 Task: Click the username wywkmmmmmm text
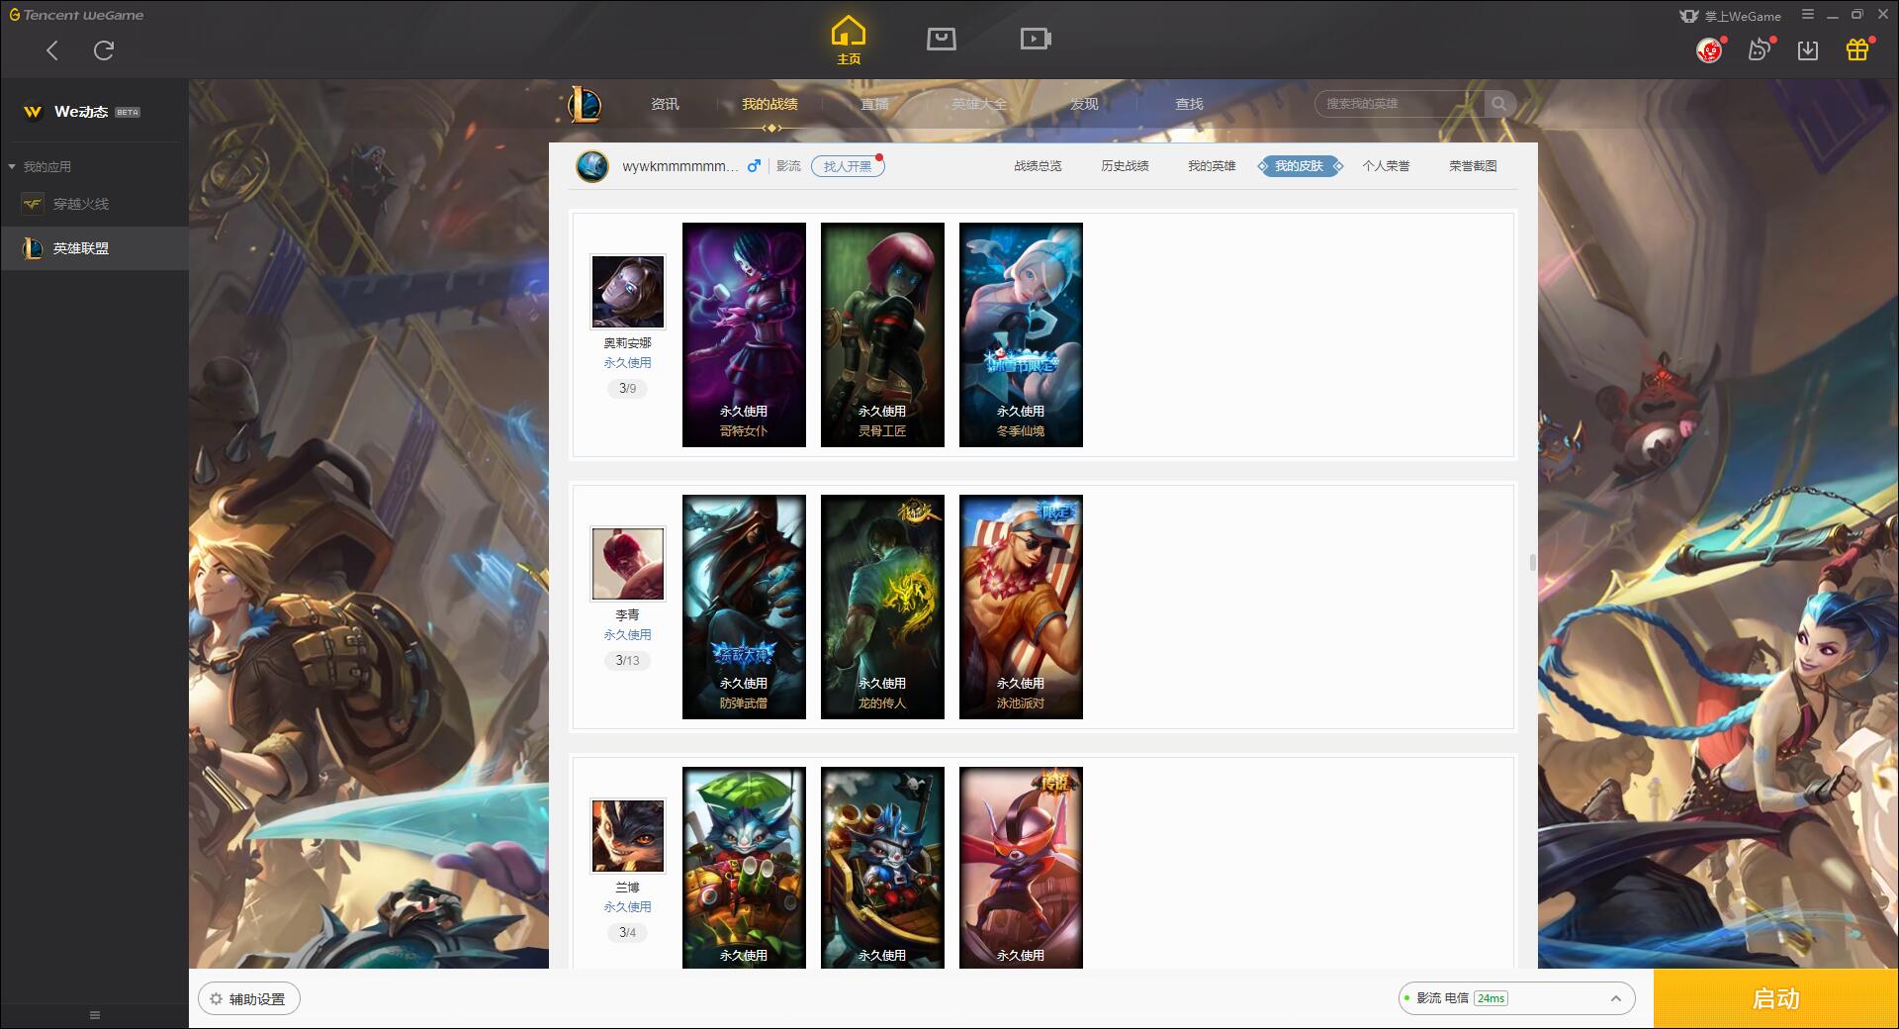[x=679, y=166]
